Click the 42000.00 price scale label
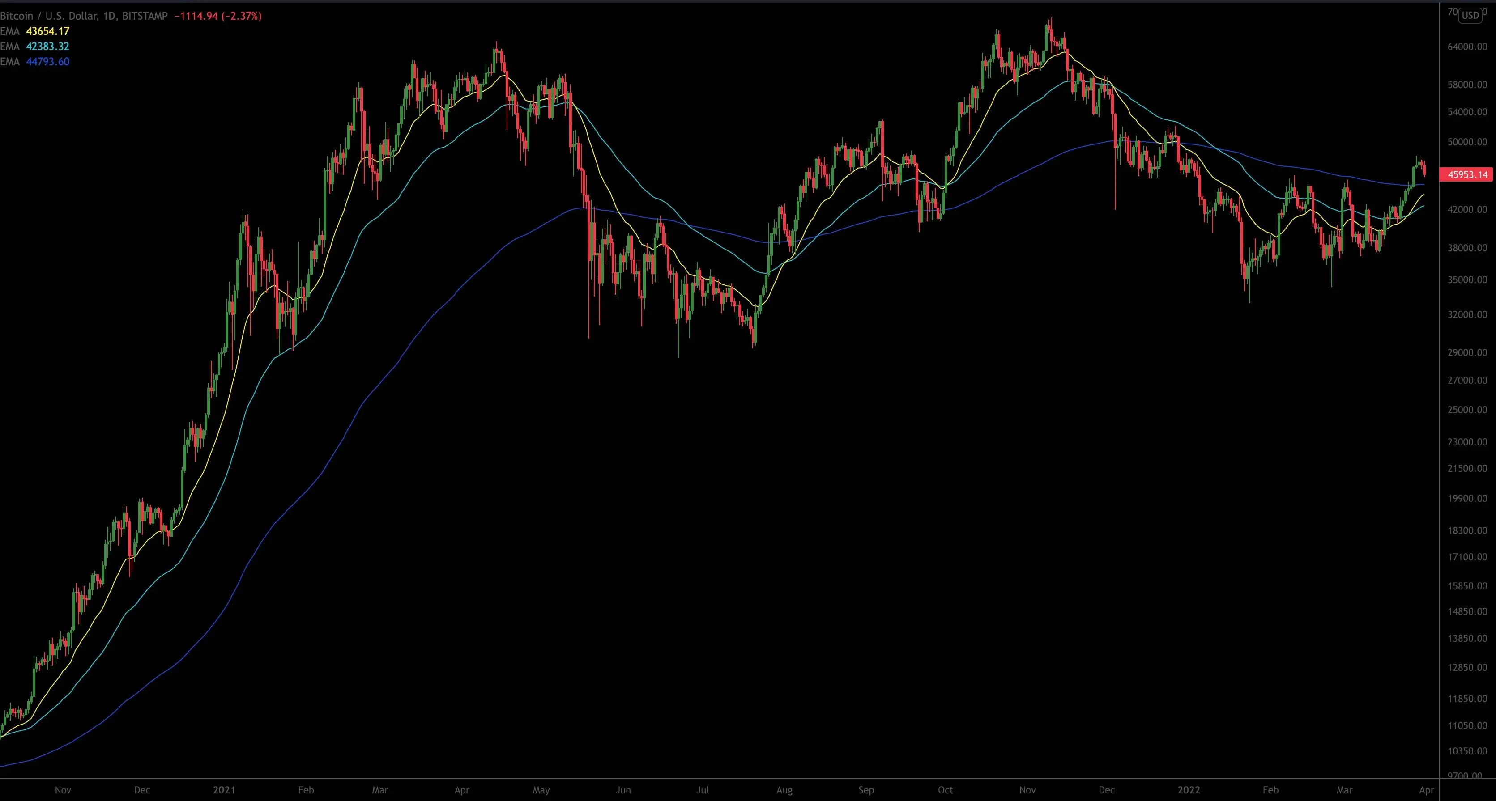 (1467, 209)
